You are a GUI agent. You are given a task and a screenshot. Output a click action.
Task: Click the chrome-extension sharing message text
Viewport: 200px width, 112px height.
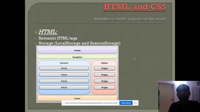[x=91, y=103]
